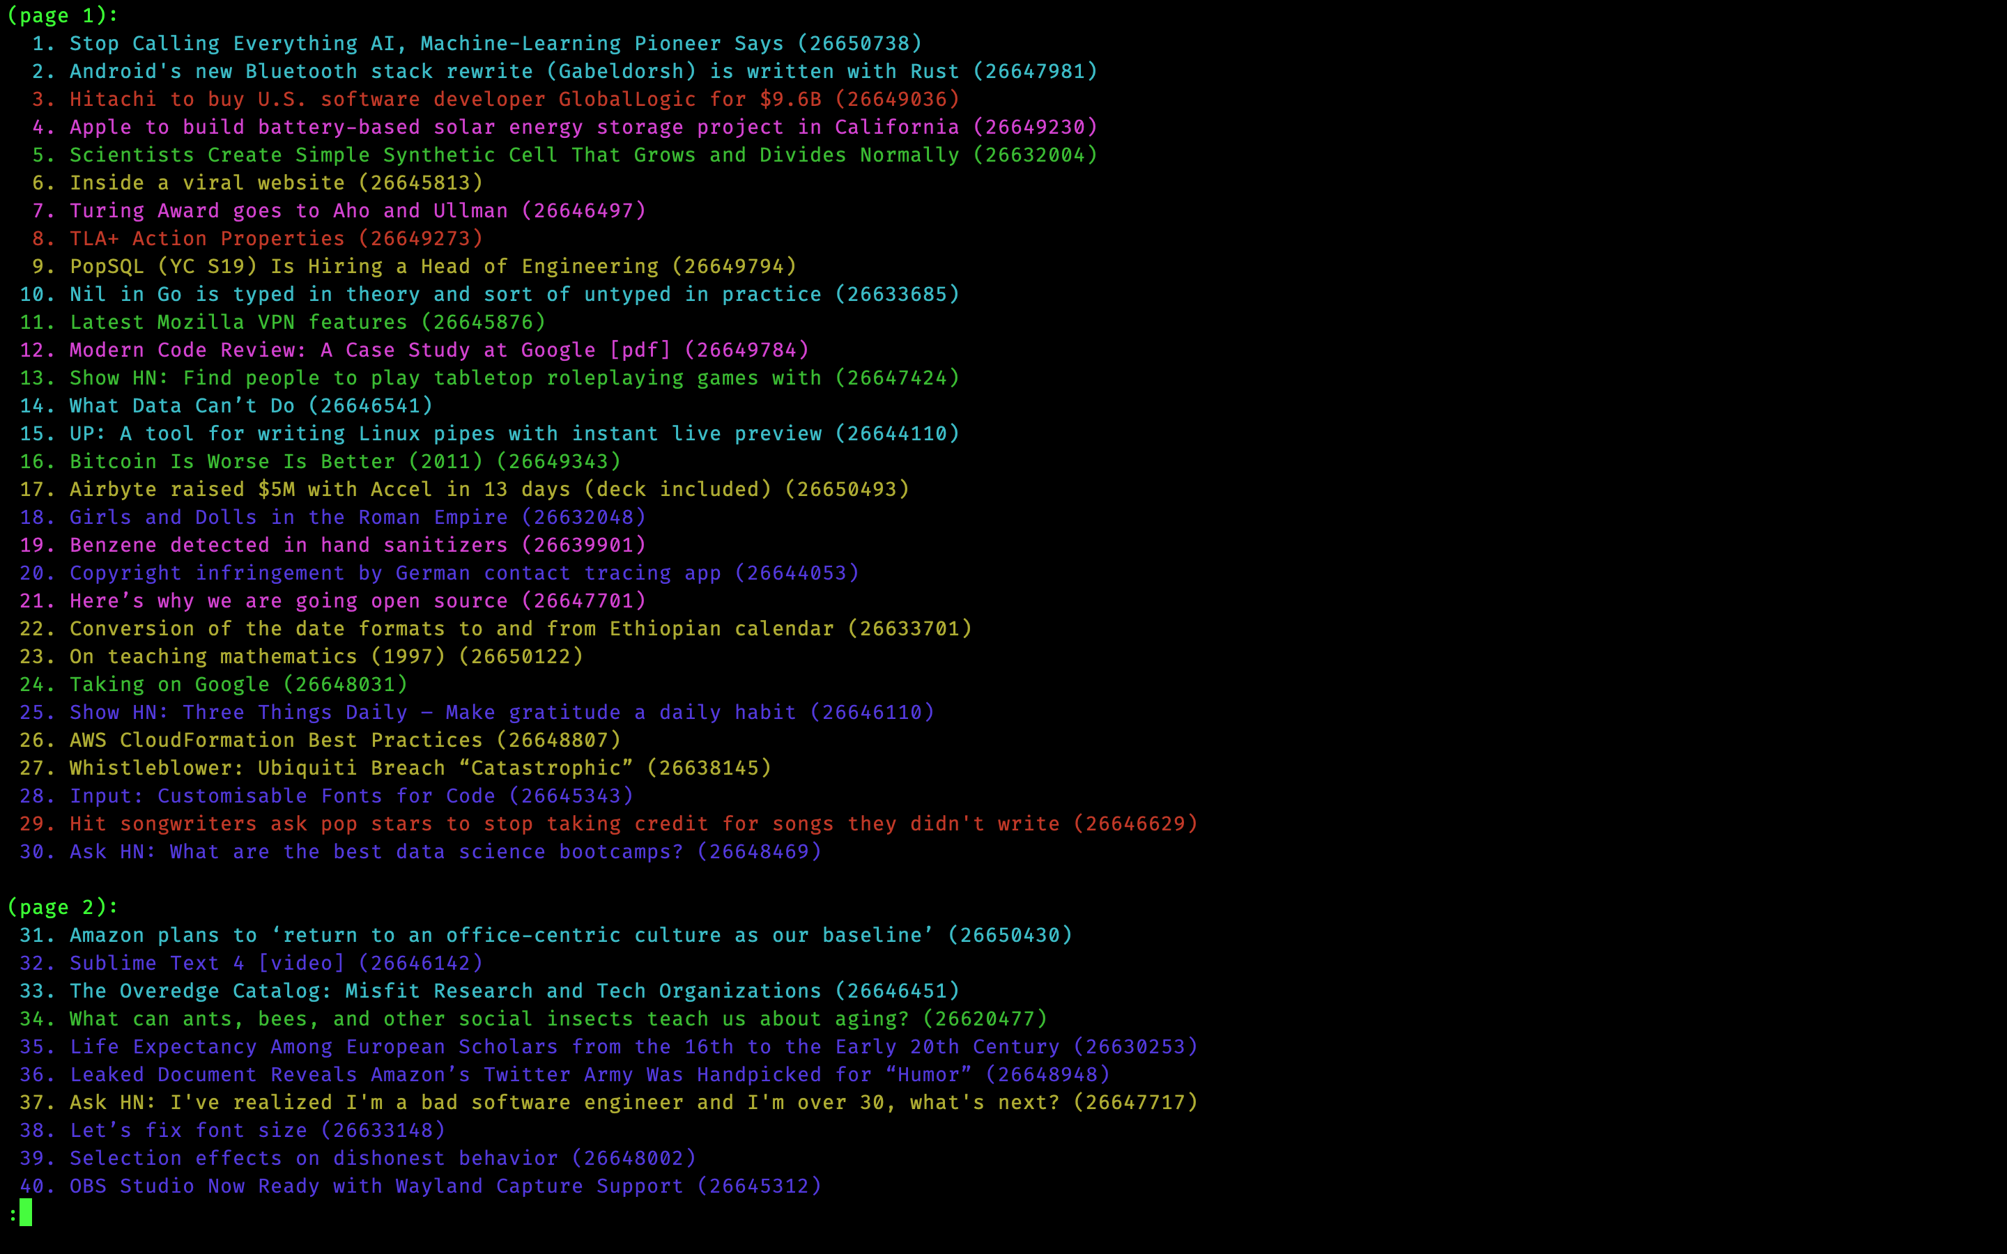Screen dimensions: 2007x1254
Task: Click the Turing Award Aho and Ullman entry
Action: tap(288, 210)
